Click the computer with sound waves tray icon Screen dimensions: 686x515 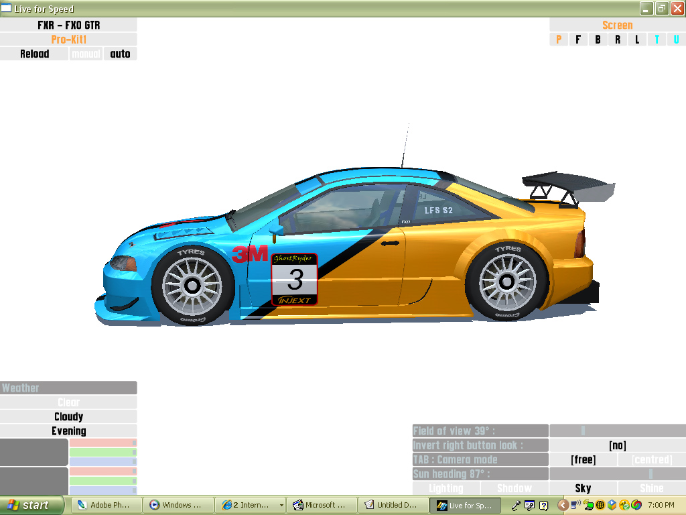[x=576, y=504]
